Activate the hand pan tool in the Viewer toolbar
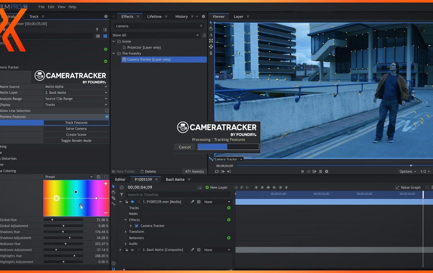Image resolution: width=433 pixels, height=273 pixels. (210, 28)
